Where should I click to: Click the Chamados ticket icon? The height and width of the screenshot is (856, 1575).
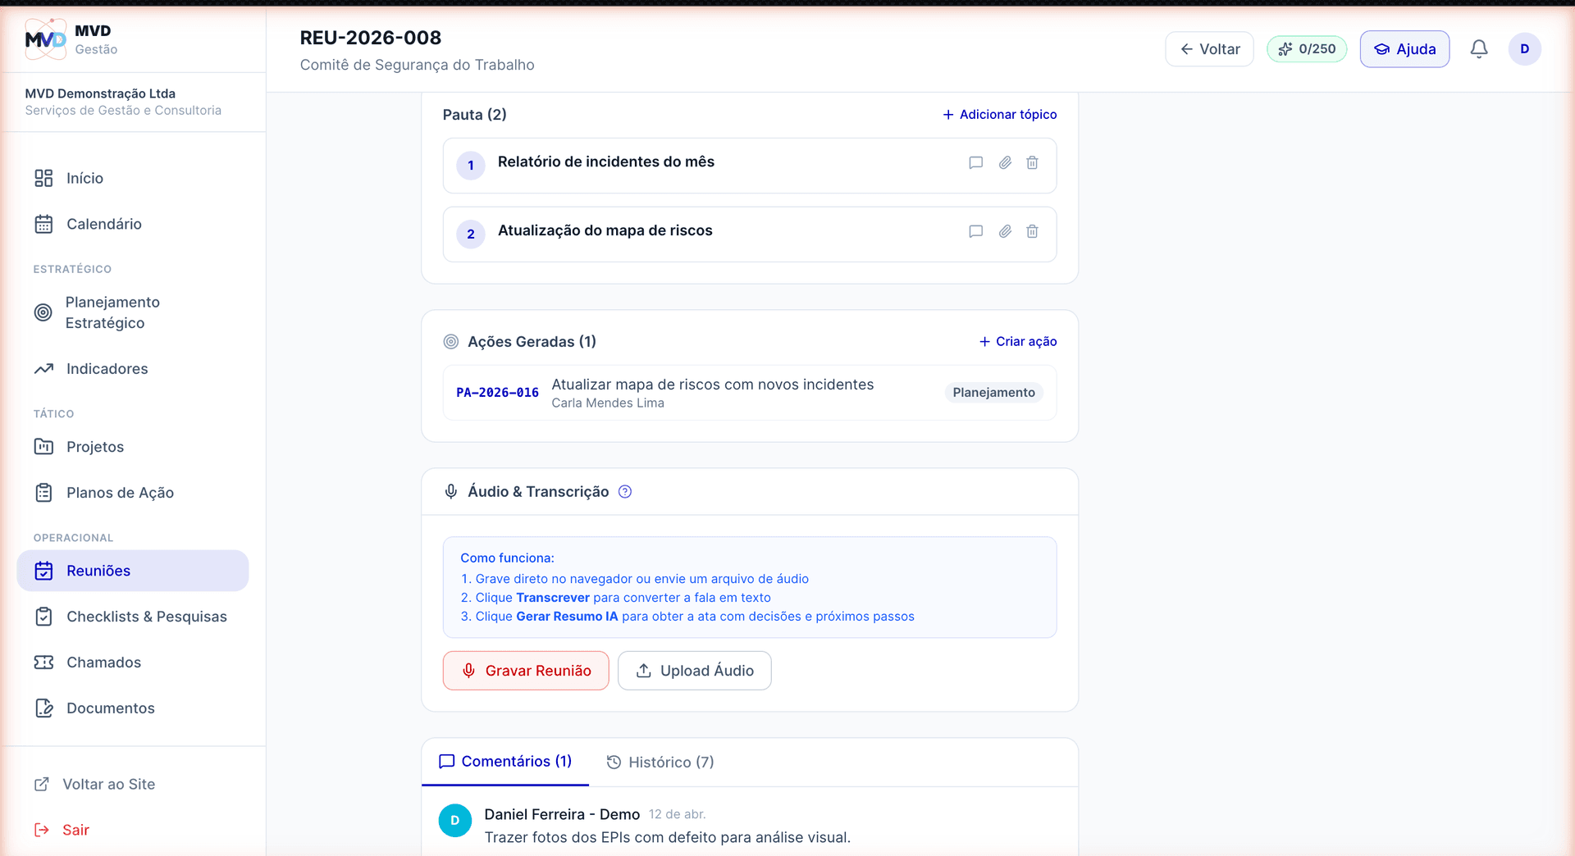(x=43, y=662)
